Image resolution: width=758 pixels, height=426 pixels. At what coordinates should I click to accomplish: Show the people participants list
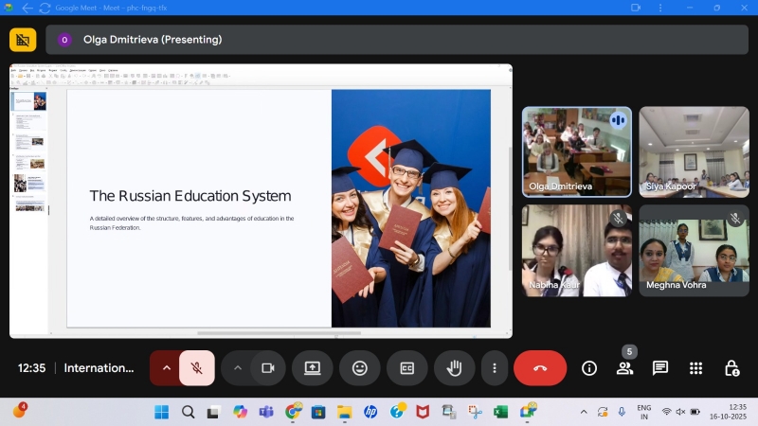coord(624,368)
